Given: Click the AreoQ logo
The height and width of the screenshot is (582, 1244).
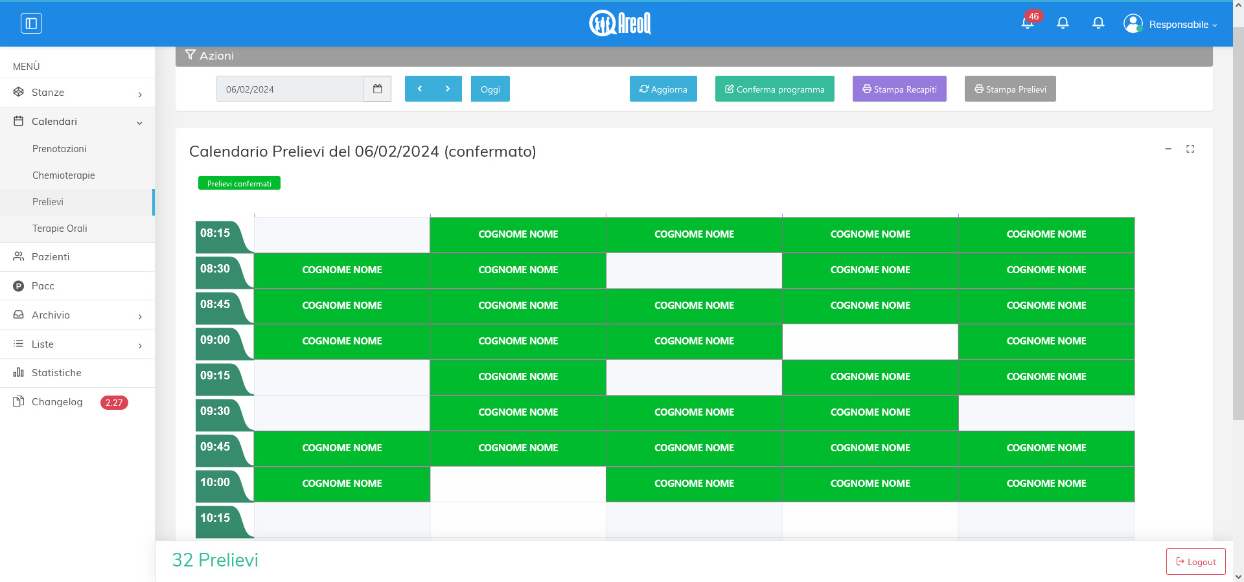Looking at the screenshot, I should (620, 23).
